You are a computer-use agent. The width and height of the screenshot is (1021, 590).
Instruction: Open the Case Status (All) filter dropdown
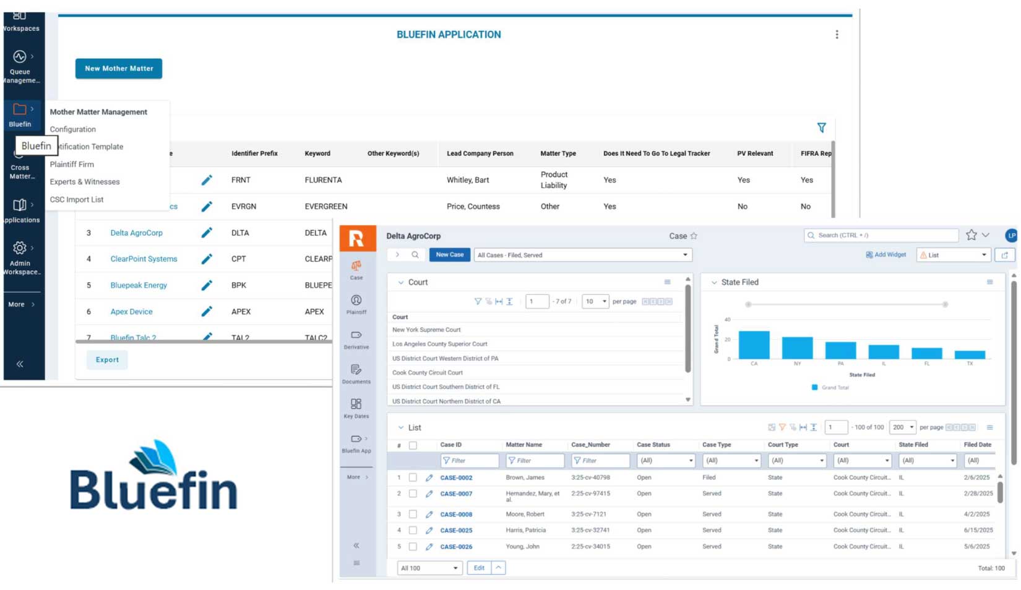666,461
